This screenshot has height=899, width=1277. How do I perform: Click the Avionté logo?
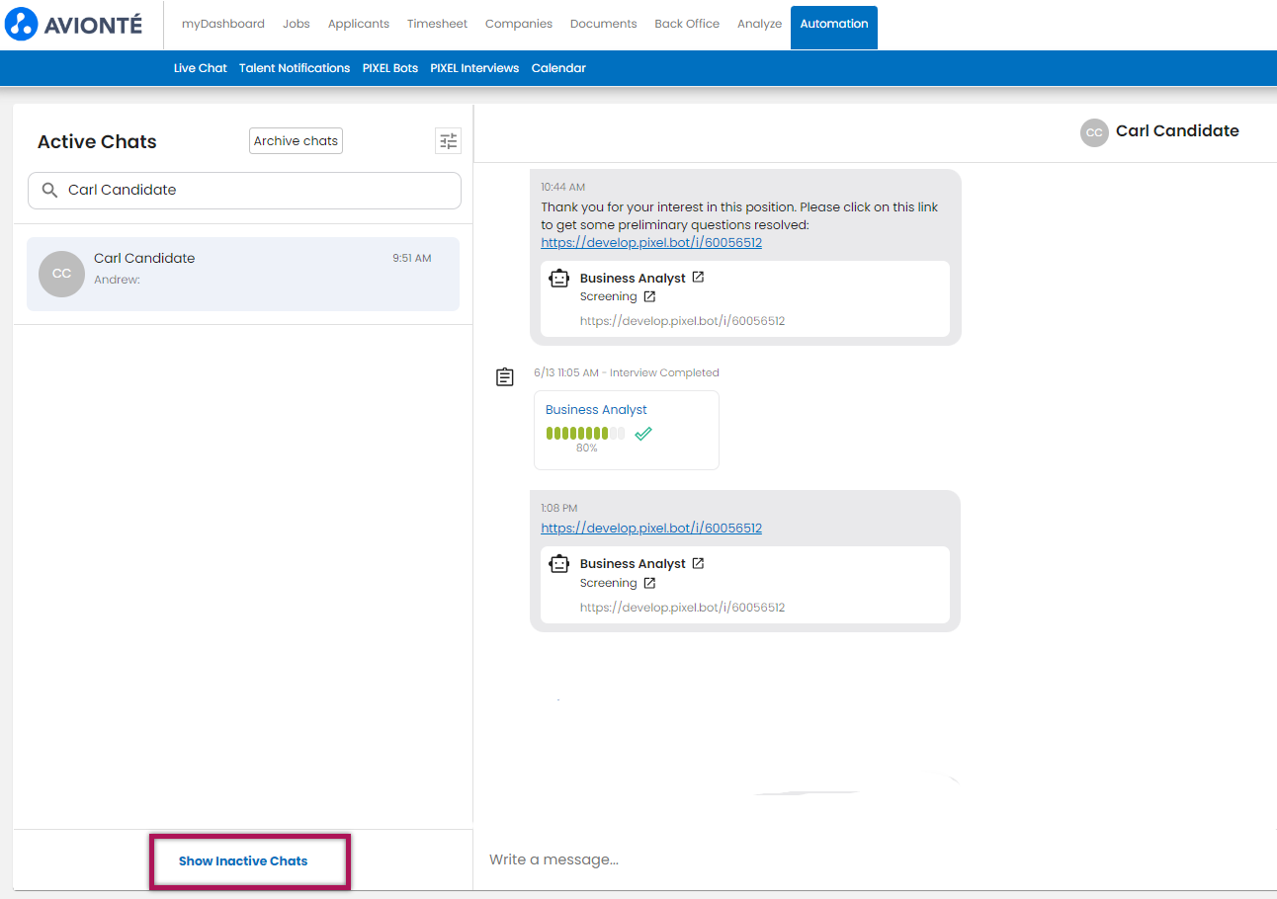(x=74, y=24)
